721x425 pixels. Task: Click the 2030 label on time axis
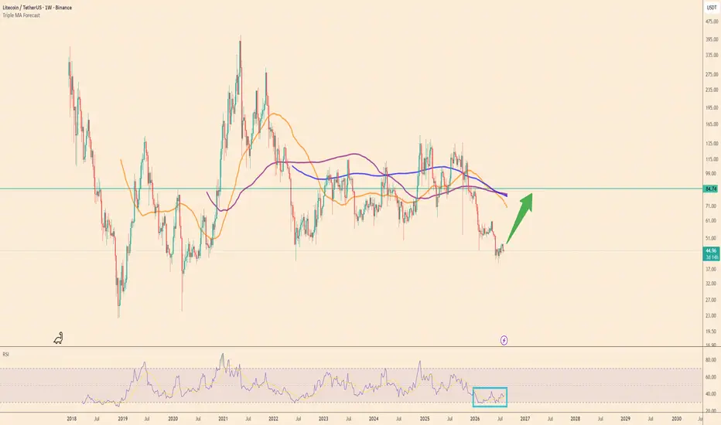point(676,419)
